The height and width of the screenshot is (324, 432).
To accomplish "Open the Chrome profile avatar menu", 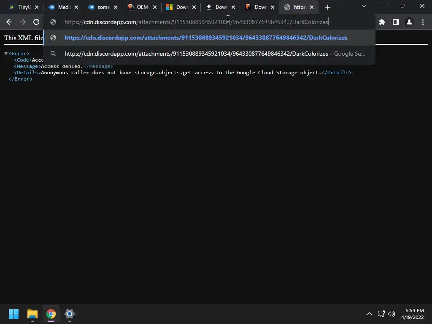I will click(x=409, y=22).
